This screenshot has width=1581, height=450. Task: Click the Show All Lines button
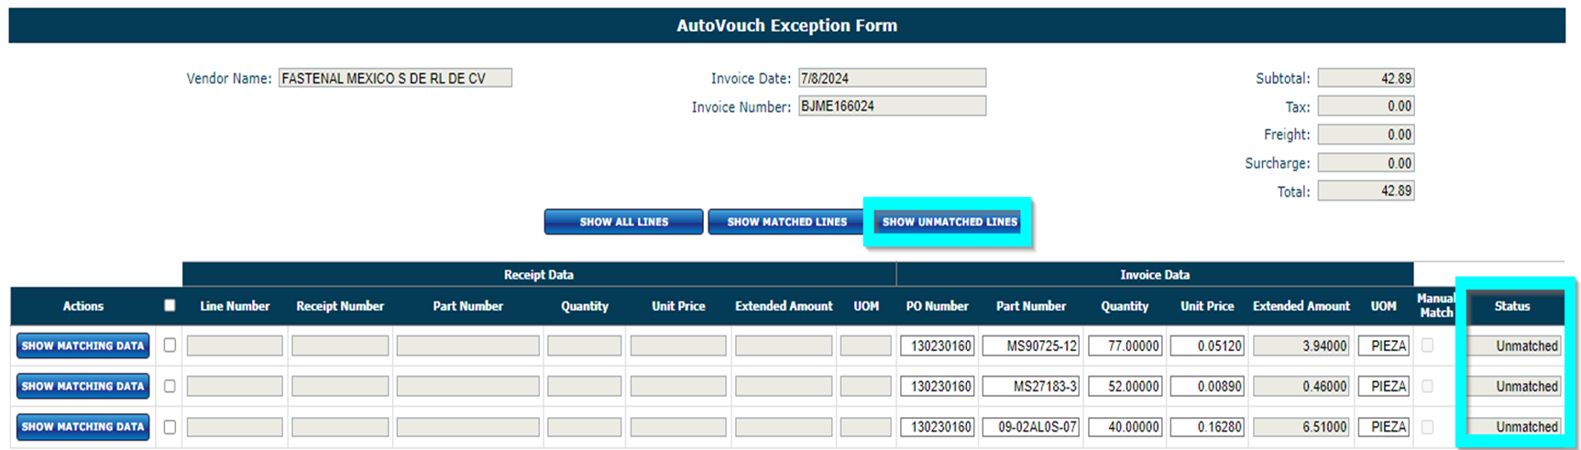623,222
